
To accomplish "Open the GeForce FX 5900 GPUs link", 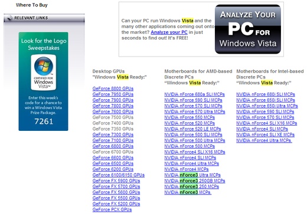I will point(116,181).
